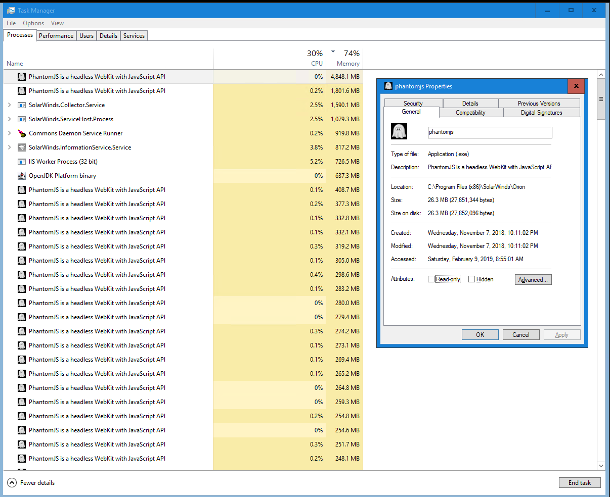Click the ghost icon in the 377.3 MB row

tap(22, 204)
